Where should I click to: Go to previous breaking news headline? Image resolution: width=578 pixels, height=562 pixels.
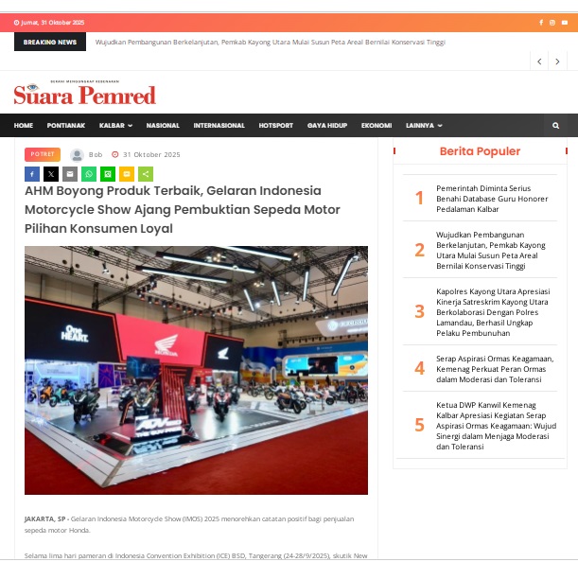pos(539,61)
